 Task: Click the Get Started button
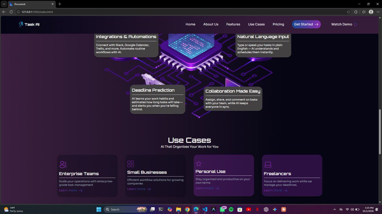coord(306,24)
